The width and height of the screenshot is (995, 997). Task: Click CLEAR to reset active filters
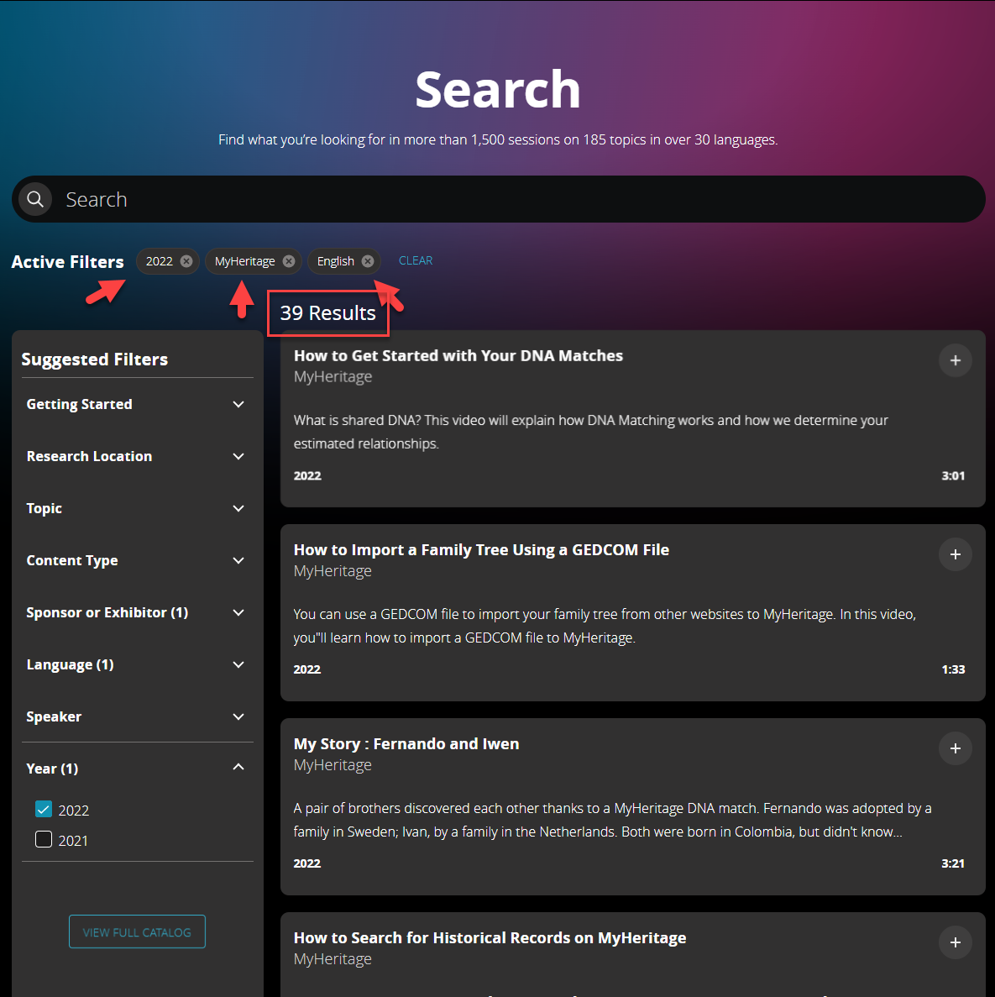[415, 260]
